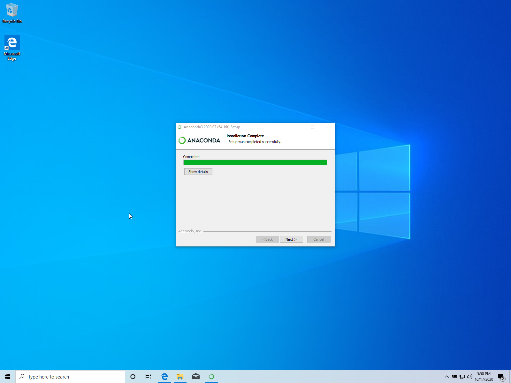
Task: Click the Type here to search box
Action: (x=70, y=377)
